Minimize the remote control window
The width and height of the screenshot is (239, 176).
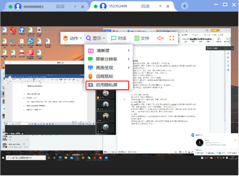(216, 4)
